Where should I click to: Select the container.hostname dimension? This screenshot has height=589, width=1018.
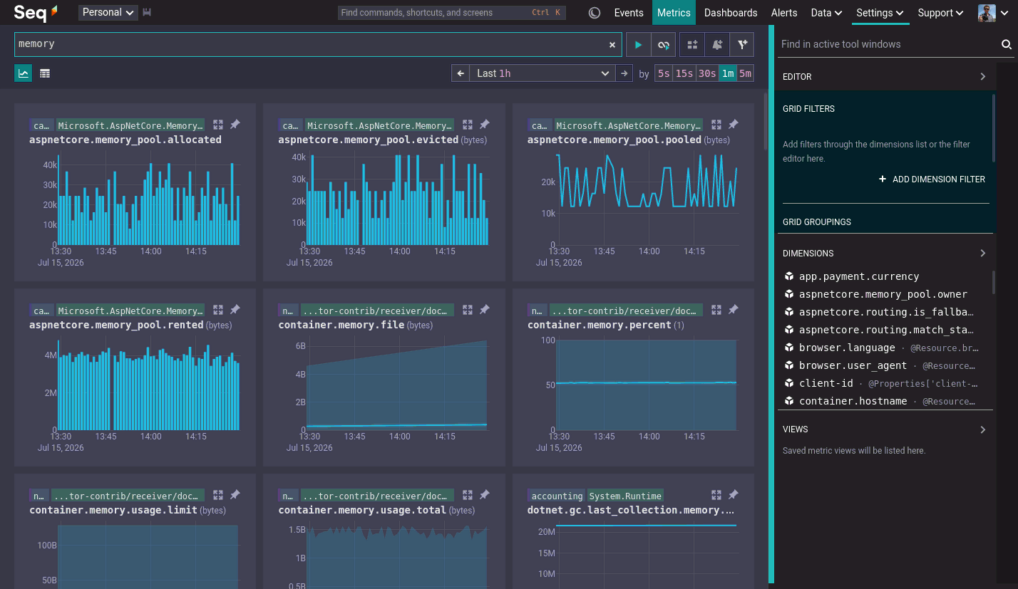click(x=853, y=401)
